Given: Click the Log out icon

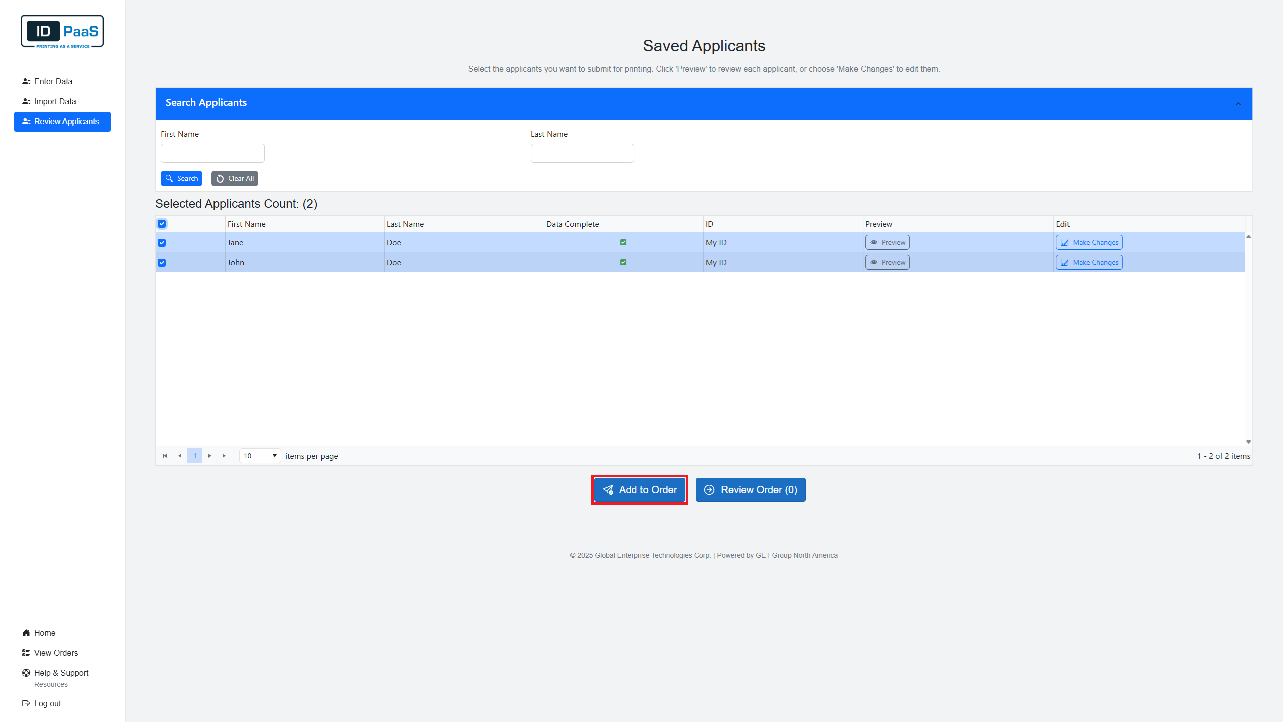Looking at the screenshot, I should click(26, 703).
